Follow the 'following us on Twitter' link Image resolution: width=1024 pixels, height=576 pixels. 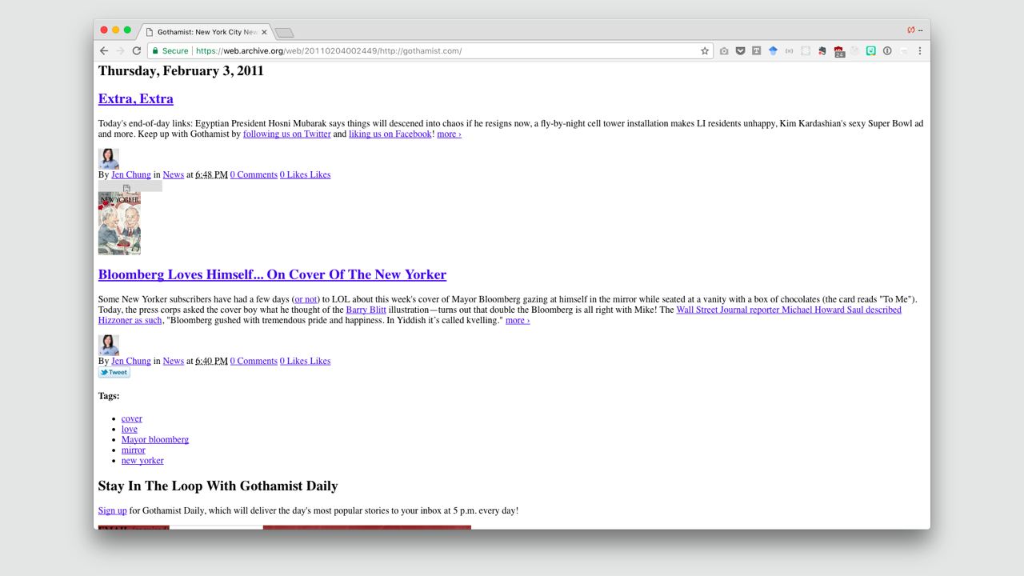pyautogui.click(x=287, y=134)
